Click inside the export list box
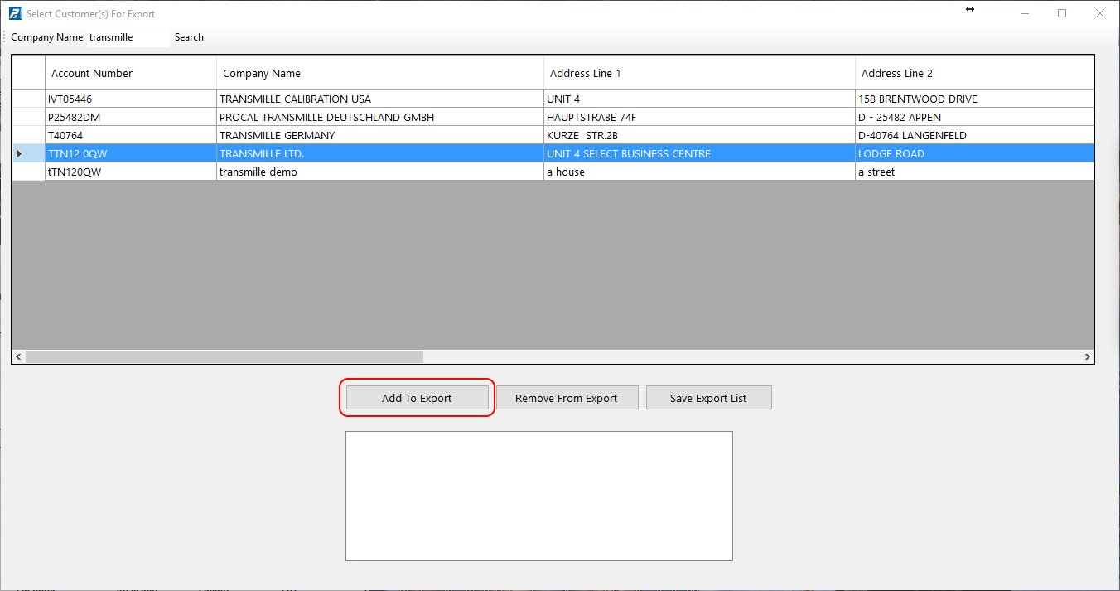 pyautogui.click(x=539, y=496)
